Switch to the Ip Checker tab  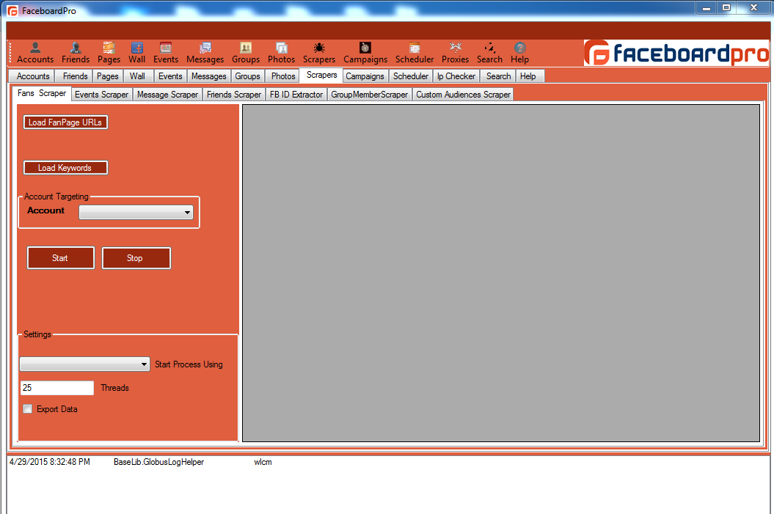click(456, 76)
